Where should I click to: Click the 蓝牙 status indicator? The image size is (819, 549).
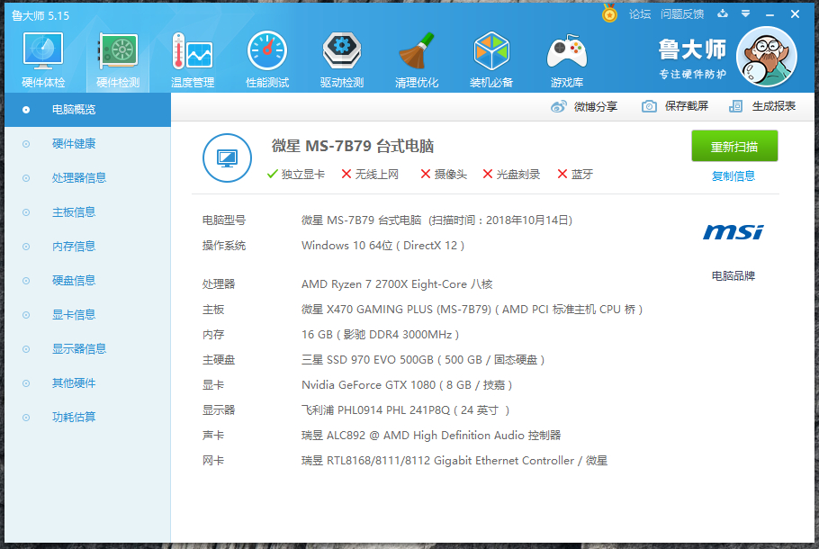point(575,174)
